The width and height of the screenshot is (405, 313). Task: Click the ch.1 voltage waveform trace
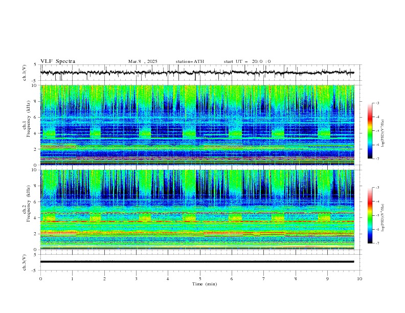pyautogui.click(x=197, y=73)
